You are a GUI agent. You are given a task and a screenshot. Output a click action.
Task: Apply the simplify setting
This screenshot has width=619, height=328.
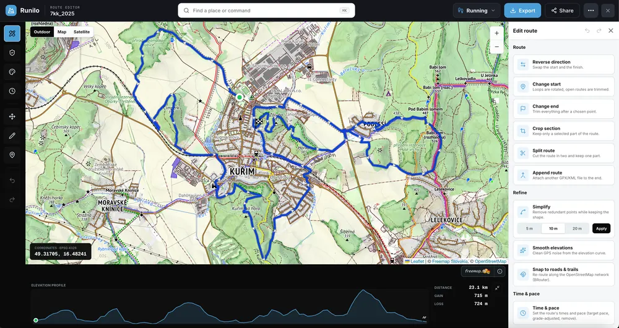point(601,228)
